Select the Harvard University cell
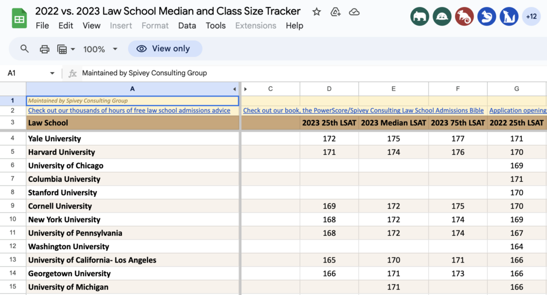The height and width of the screenshot is (295, 547). coord(132,152)
